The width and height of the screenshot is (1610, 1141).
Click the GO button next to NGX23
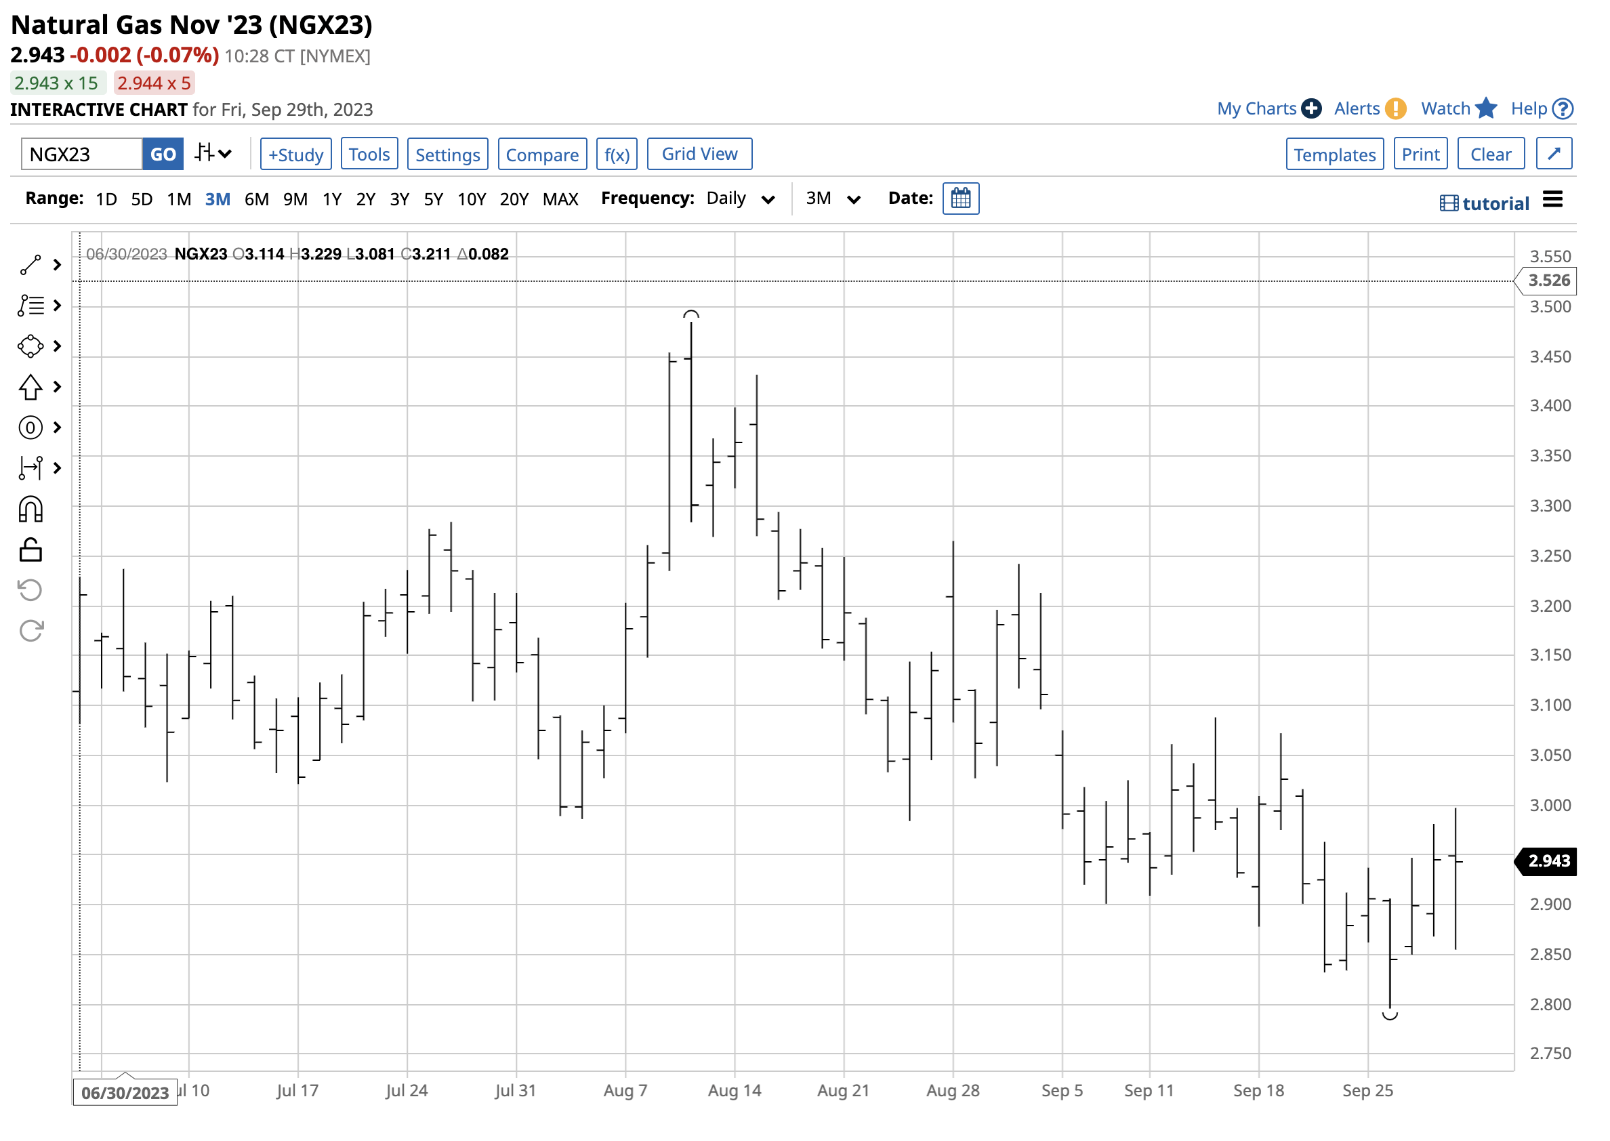(162, 153)
